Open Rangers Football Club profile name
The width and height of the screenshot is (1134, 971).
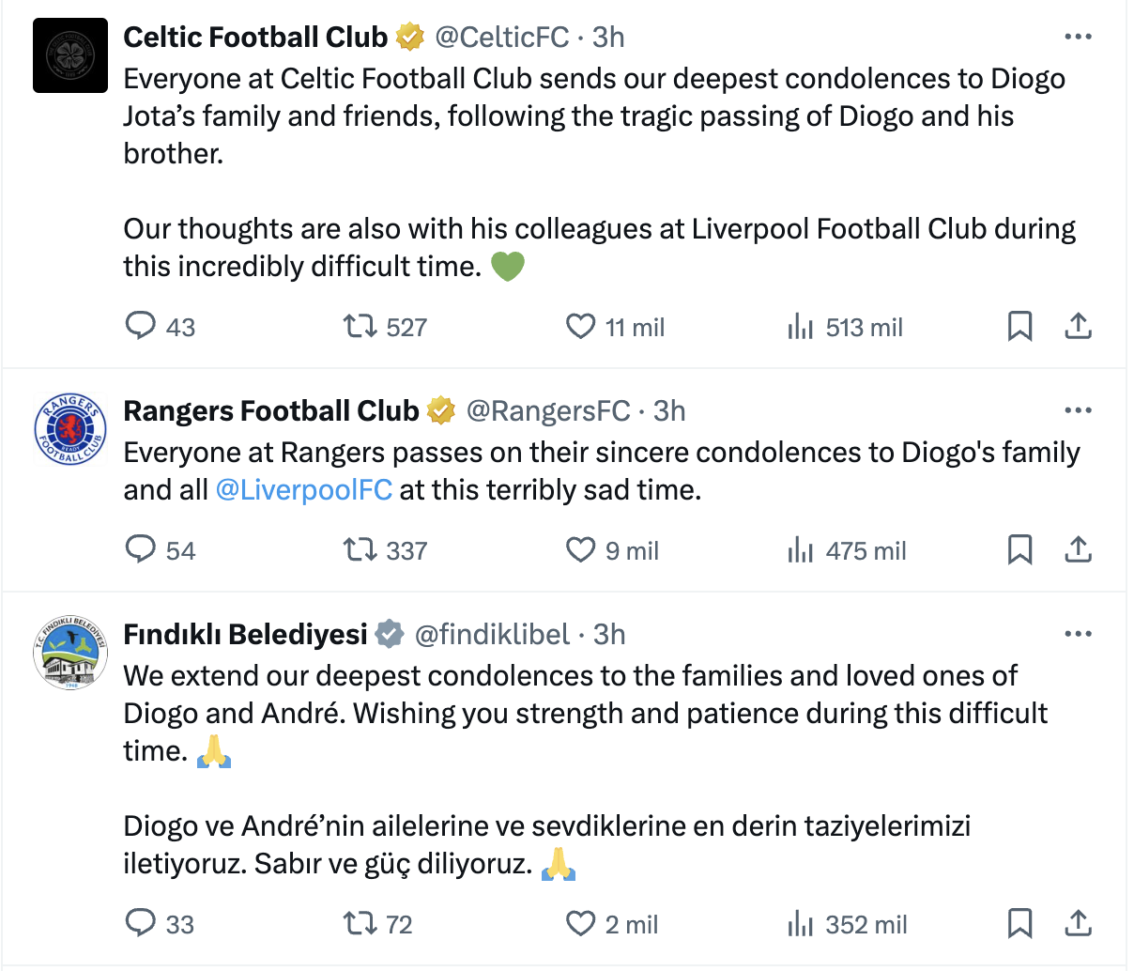pos(270,410)
